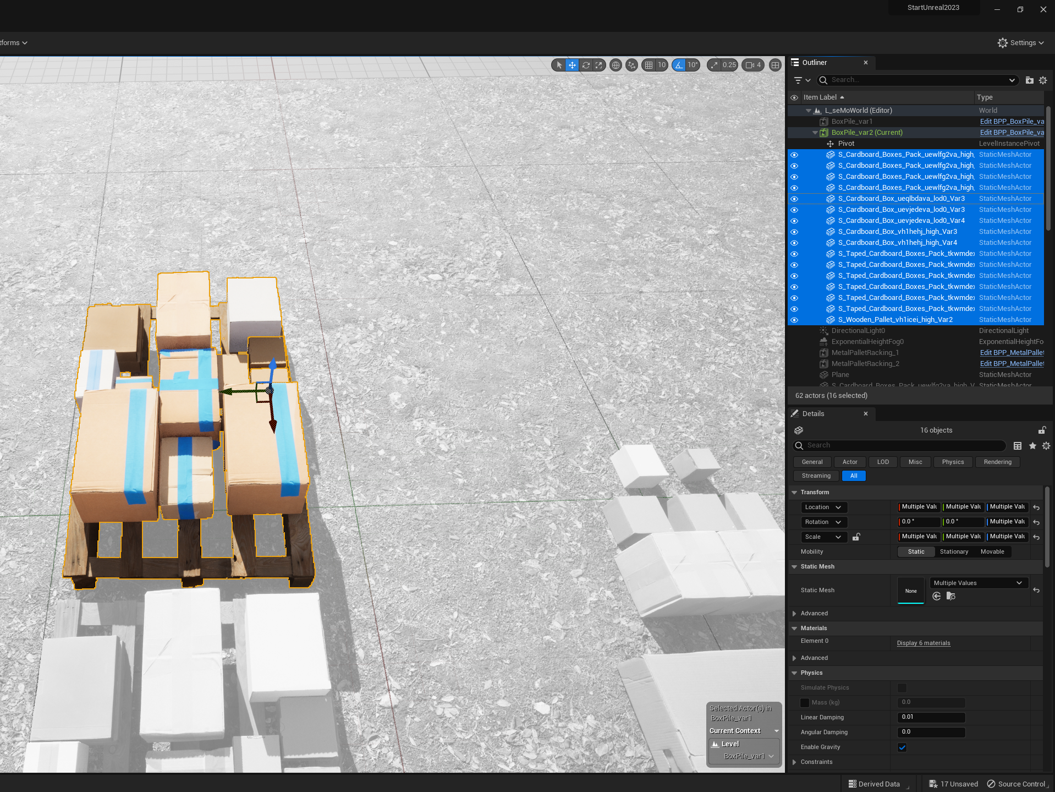Collapse the BoxPile_var2 (Current) node
This screenshot has width=1055, height=792.
point(815,133)
